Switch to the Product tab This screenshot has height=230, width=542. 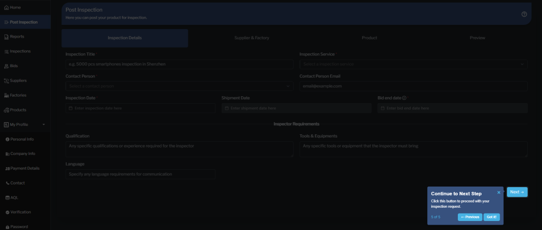(369, 38)
